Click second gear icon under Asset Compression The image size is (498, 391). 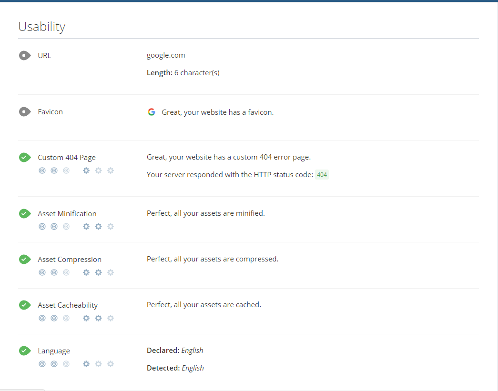[98, 272]
